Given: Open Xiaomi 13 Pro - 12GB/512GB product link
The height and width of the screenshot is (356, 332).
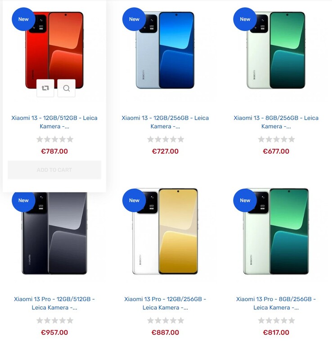Looking at the screenshot, I should (x=54, y=303).
